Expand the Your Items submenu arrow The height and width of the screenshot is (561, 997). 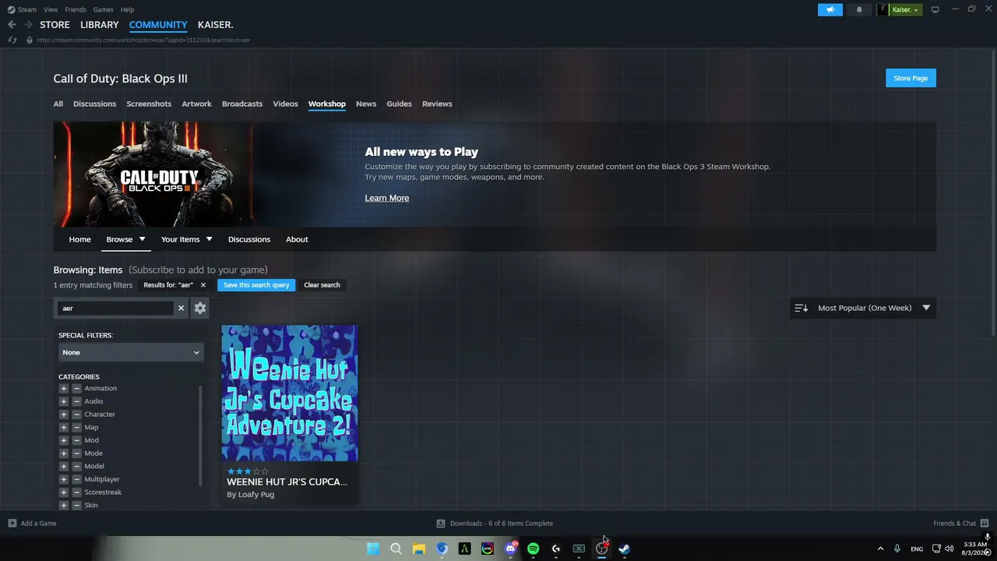(x=209, y=239)
